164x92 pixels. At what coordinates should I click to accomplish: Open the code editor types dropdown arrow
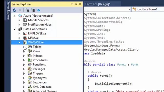tap(129, 9)
